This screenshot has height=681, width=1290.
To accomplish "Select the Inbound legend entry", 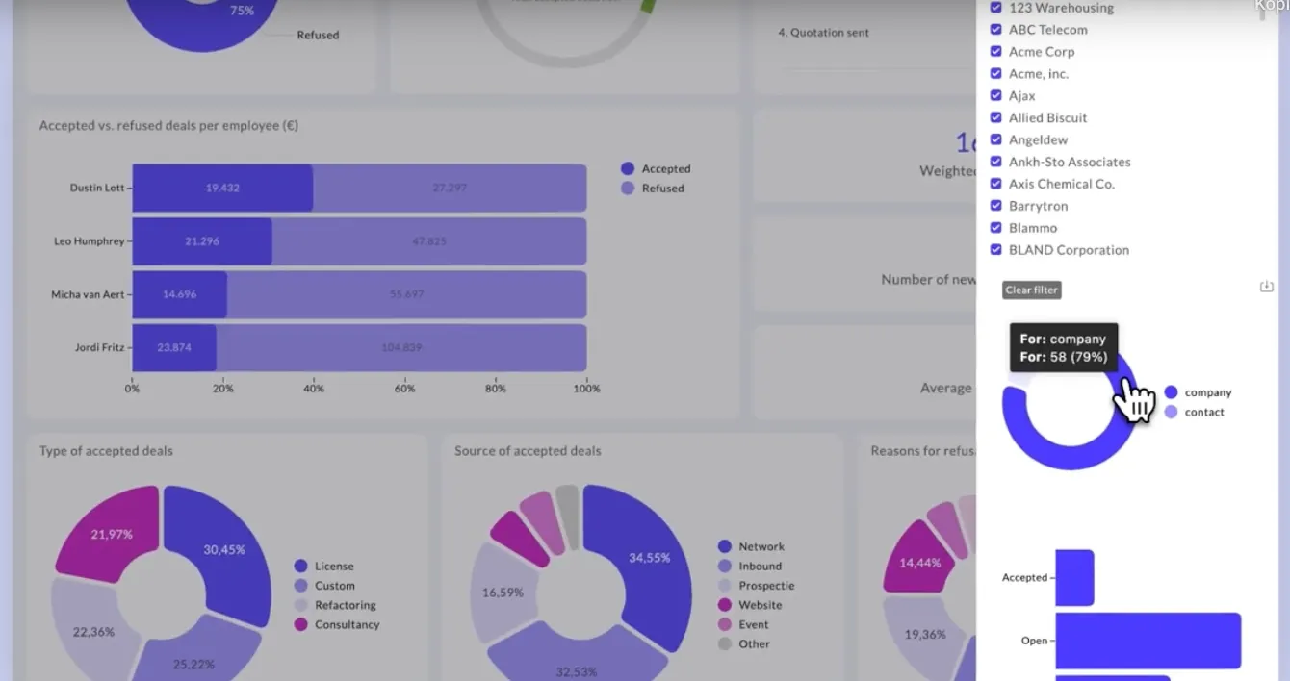I will coord(750,567).
